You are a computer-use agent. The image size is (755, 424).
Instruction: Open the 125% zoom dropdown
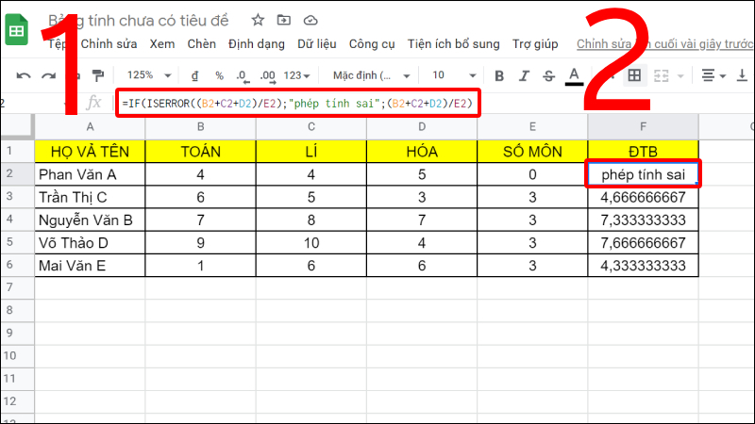pos(146,75)
